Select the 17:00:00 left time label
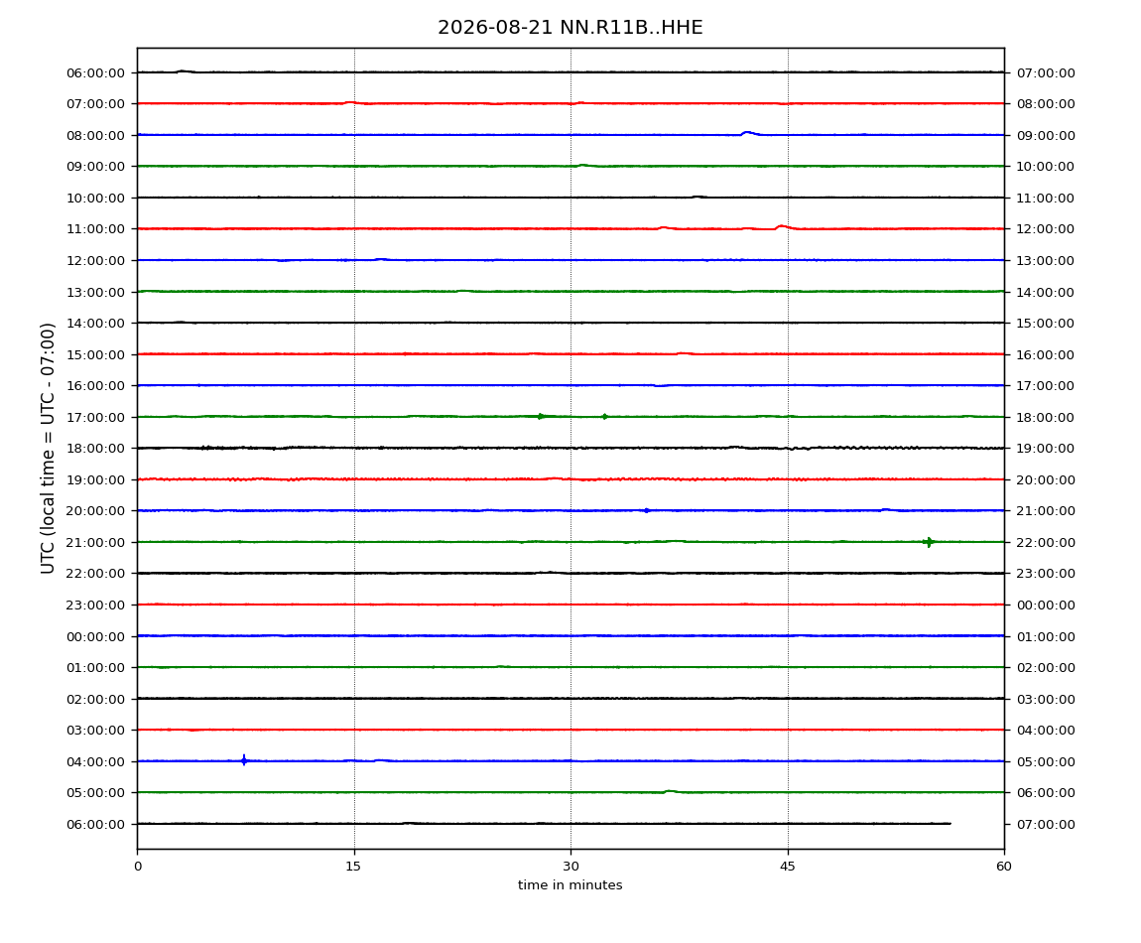 95,417
